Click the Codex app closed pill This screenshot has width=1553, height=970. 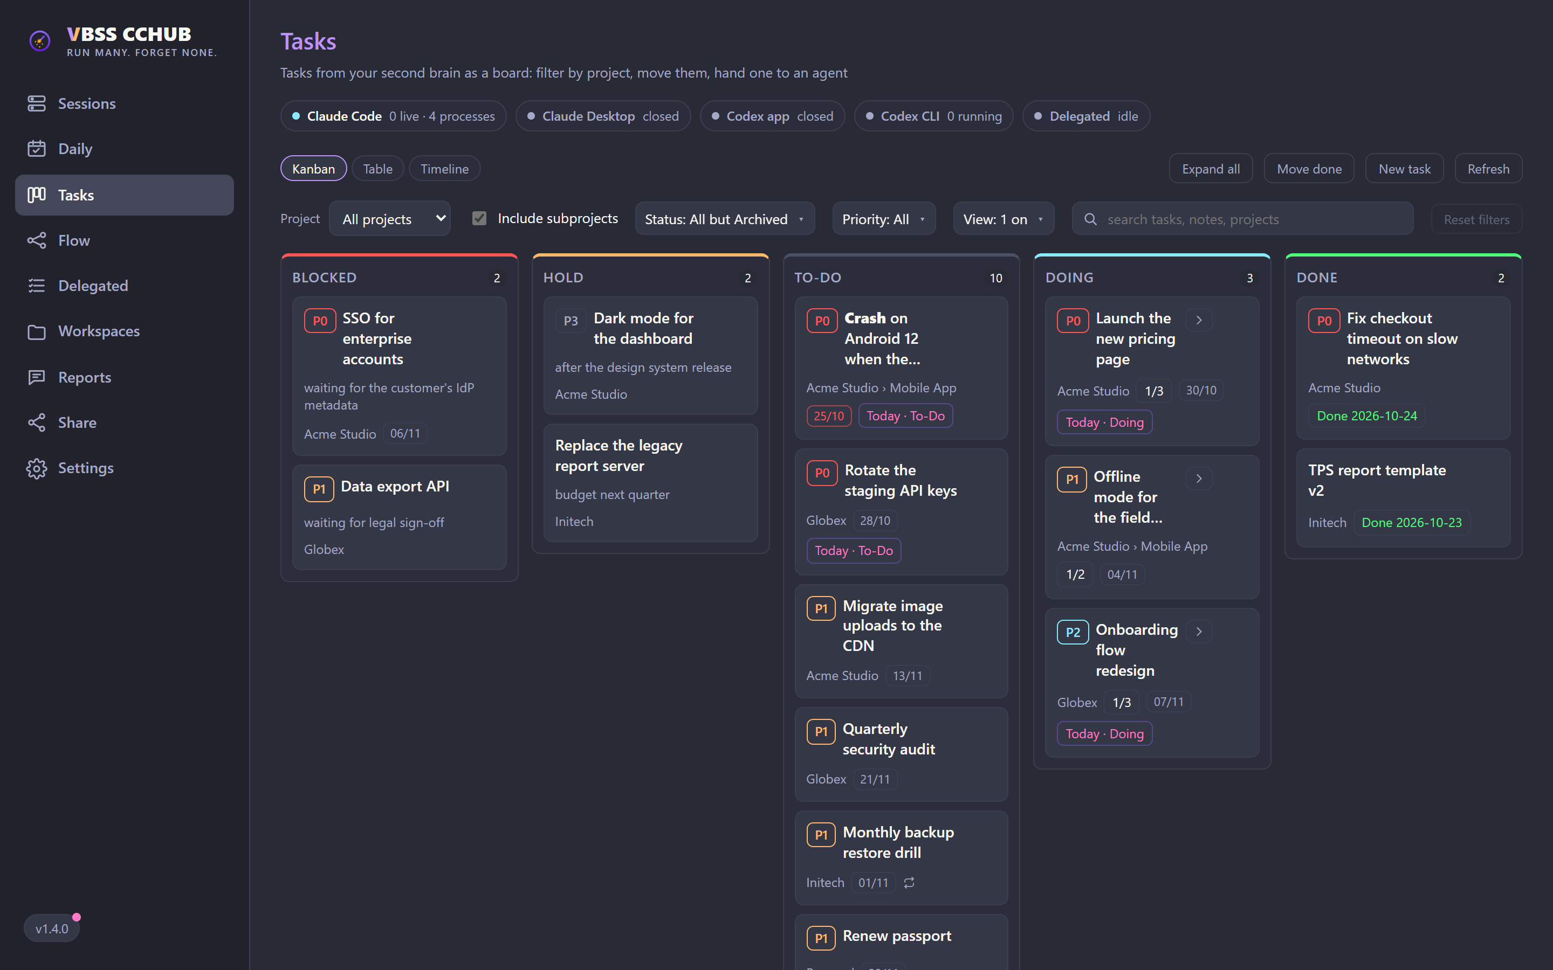coord(773,116)
